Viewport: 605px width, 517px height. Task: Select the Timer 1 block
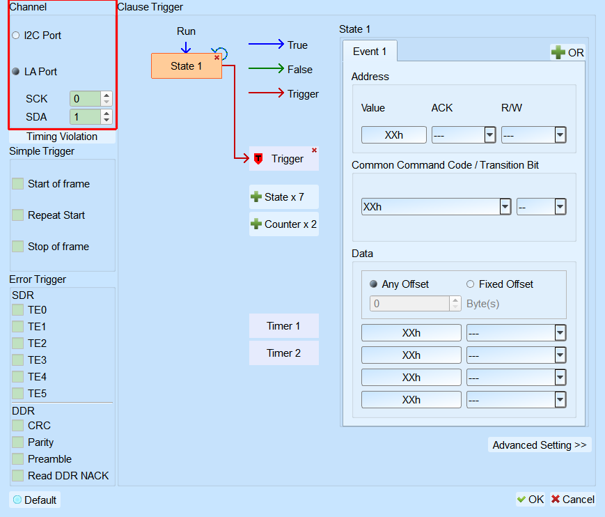coord(284,326)
